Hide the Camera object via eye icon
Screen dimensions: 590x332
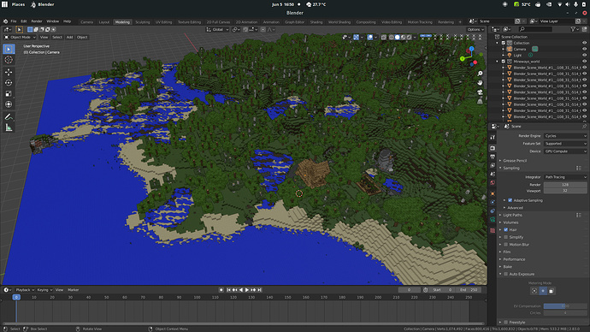584,49
